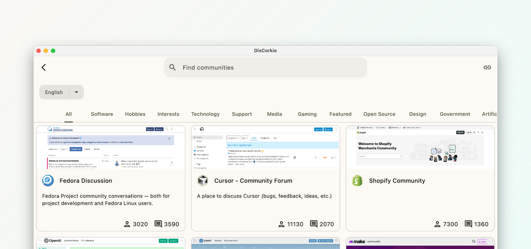Open the make community thumbnail
This screenshot has height=249, width=531.
click(x=420, y=243)
